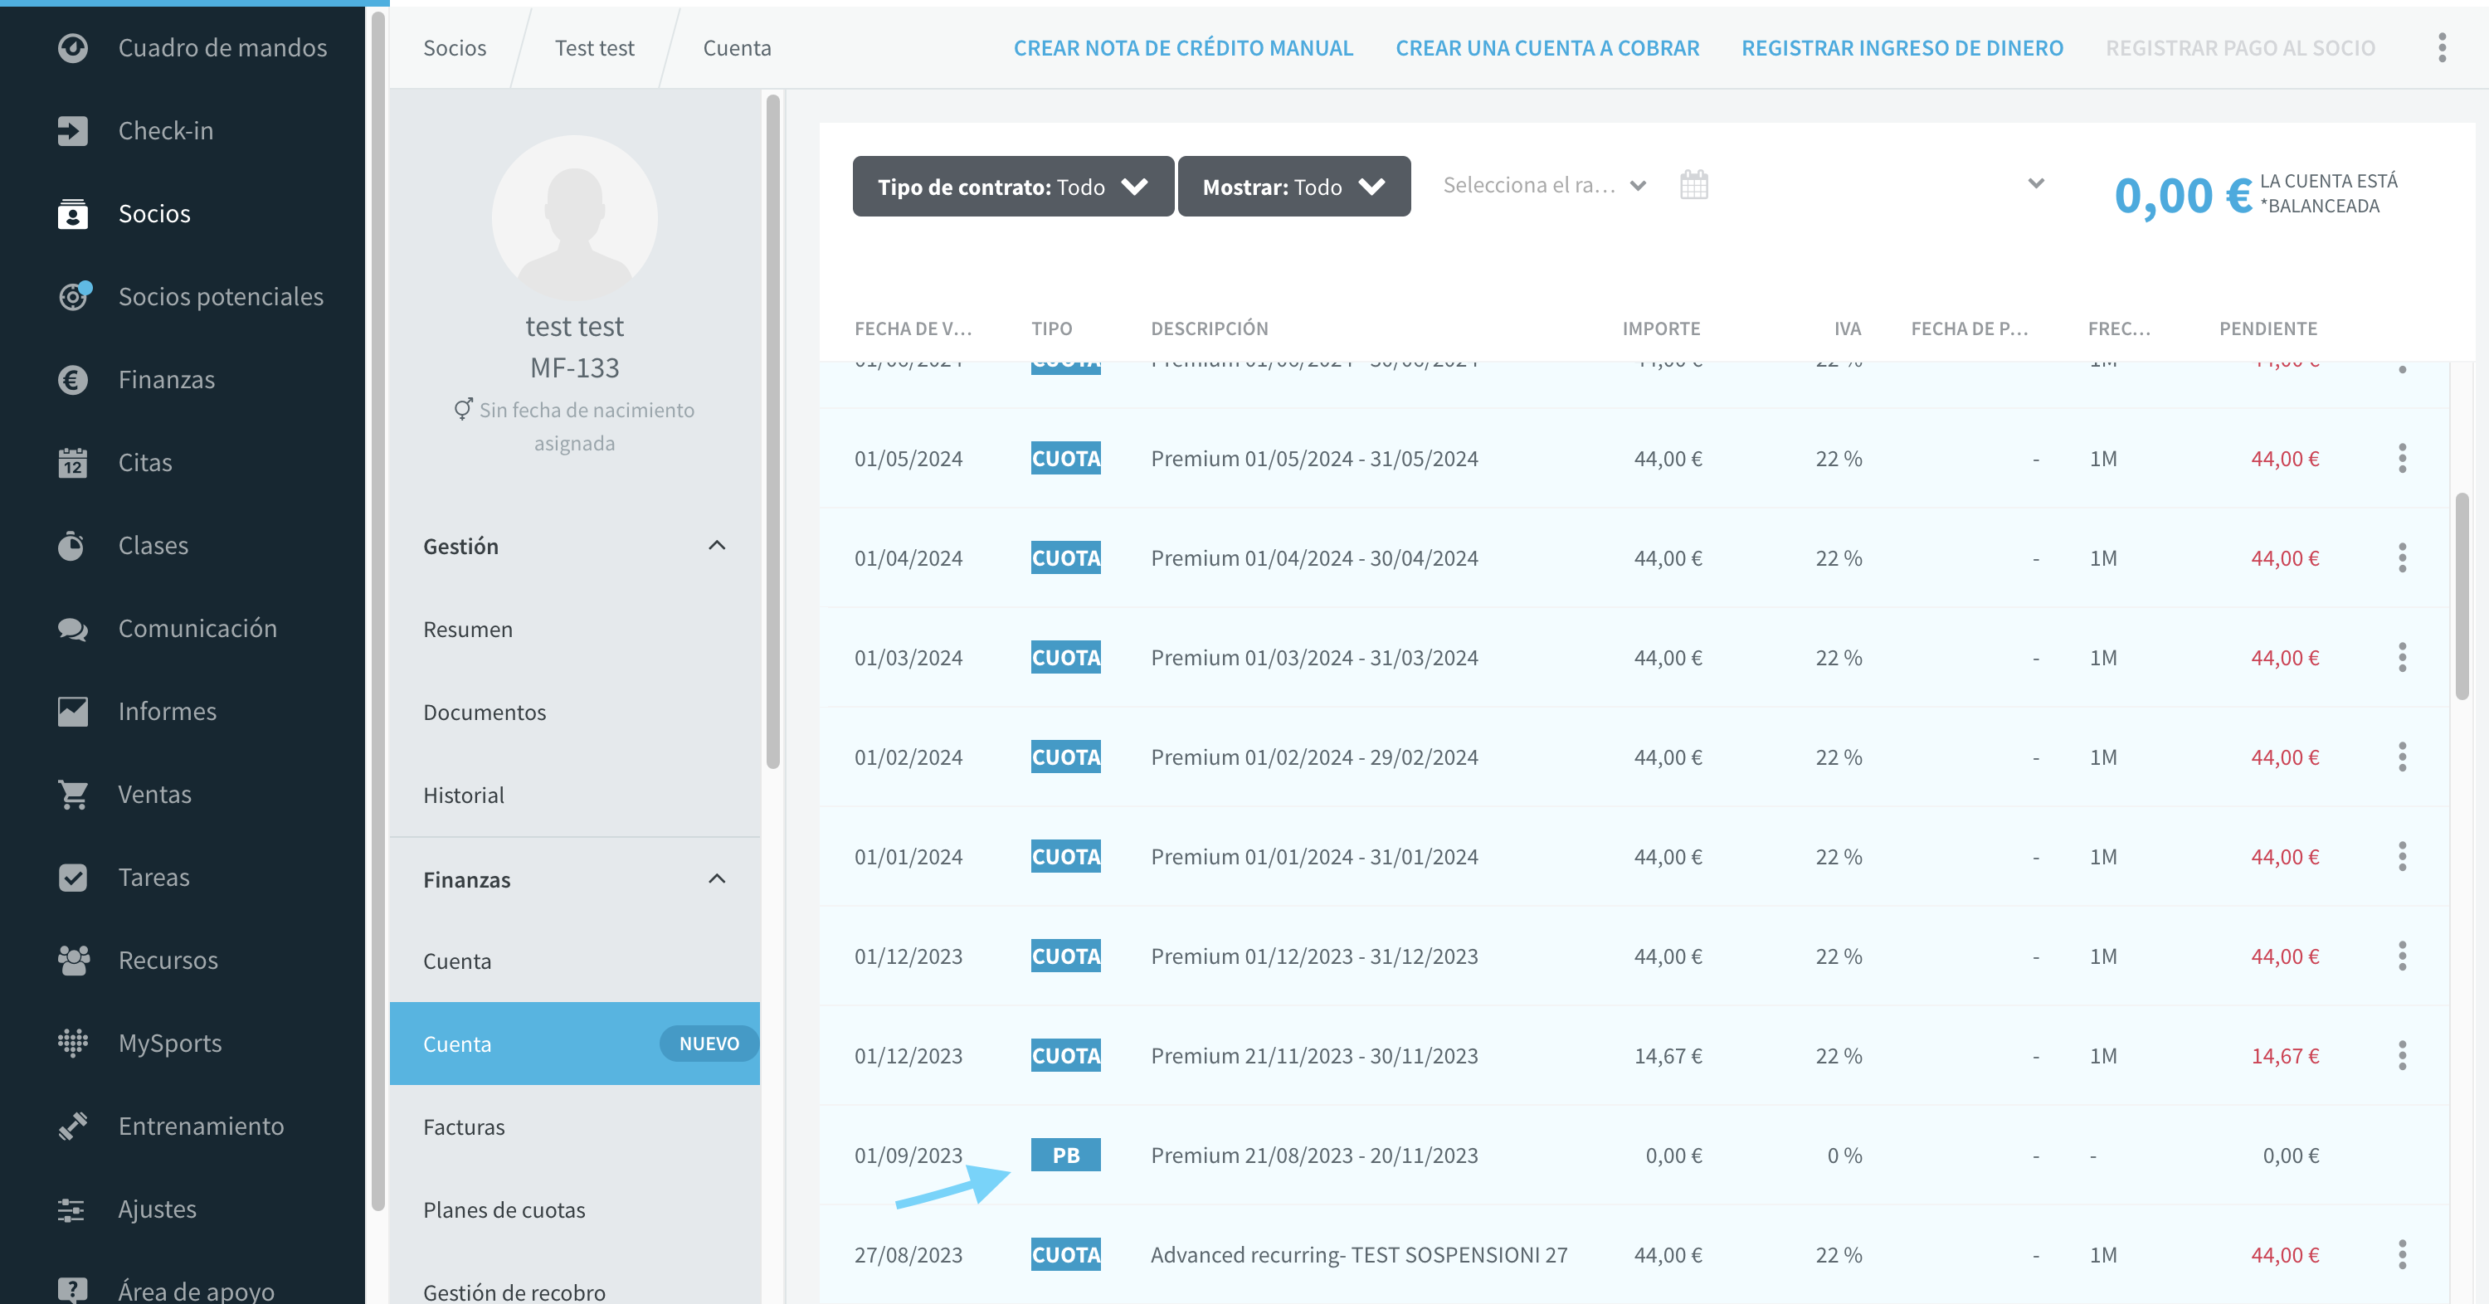Click the Clases stopwatch icon
The height and width of the screenshot is (1304, 2489).
(x=72, y=546)
